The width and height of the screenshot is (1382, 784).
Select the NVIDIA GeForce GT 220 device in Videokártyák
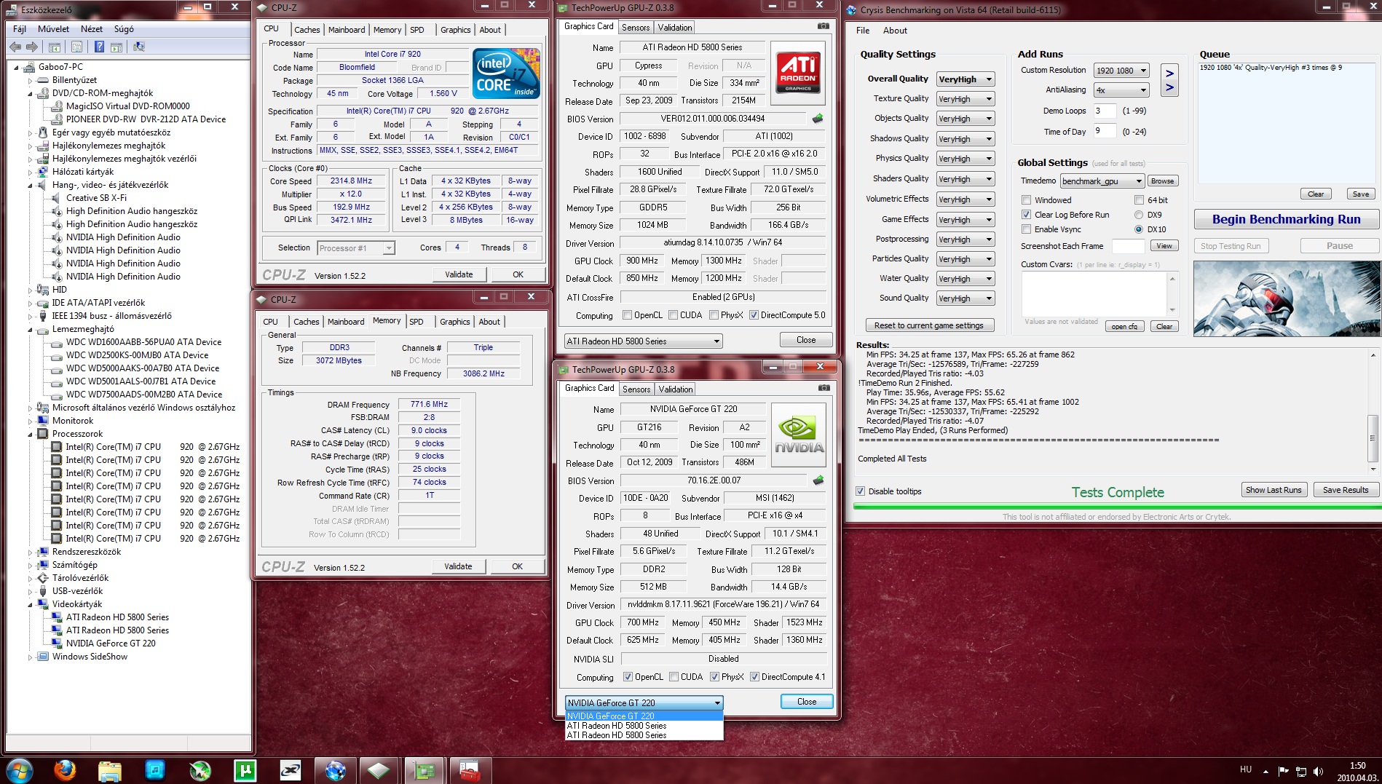pos(111,644)
